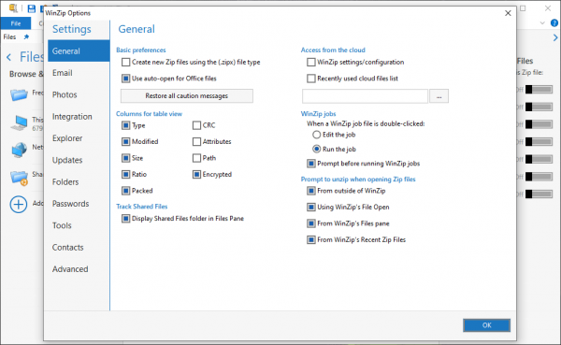Toggle Prompt before running WinZip jobs
Image resolution: width=561 pixels, height=345 pixels.
point(311,164)
